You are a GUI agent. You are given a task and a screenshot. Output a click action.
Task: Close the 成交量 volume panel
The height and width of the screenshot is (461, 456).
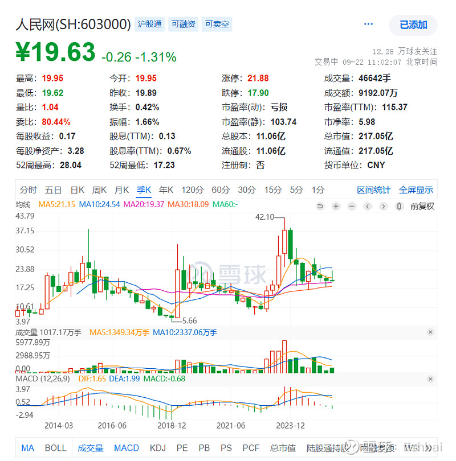430,332
